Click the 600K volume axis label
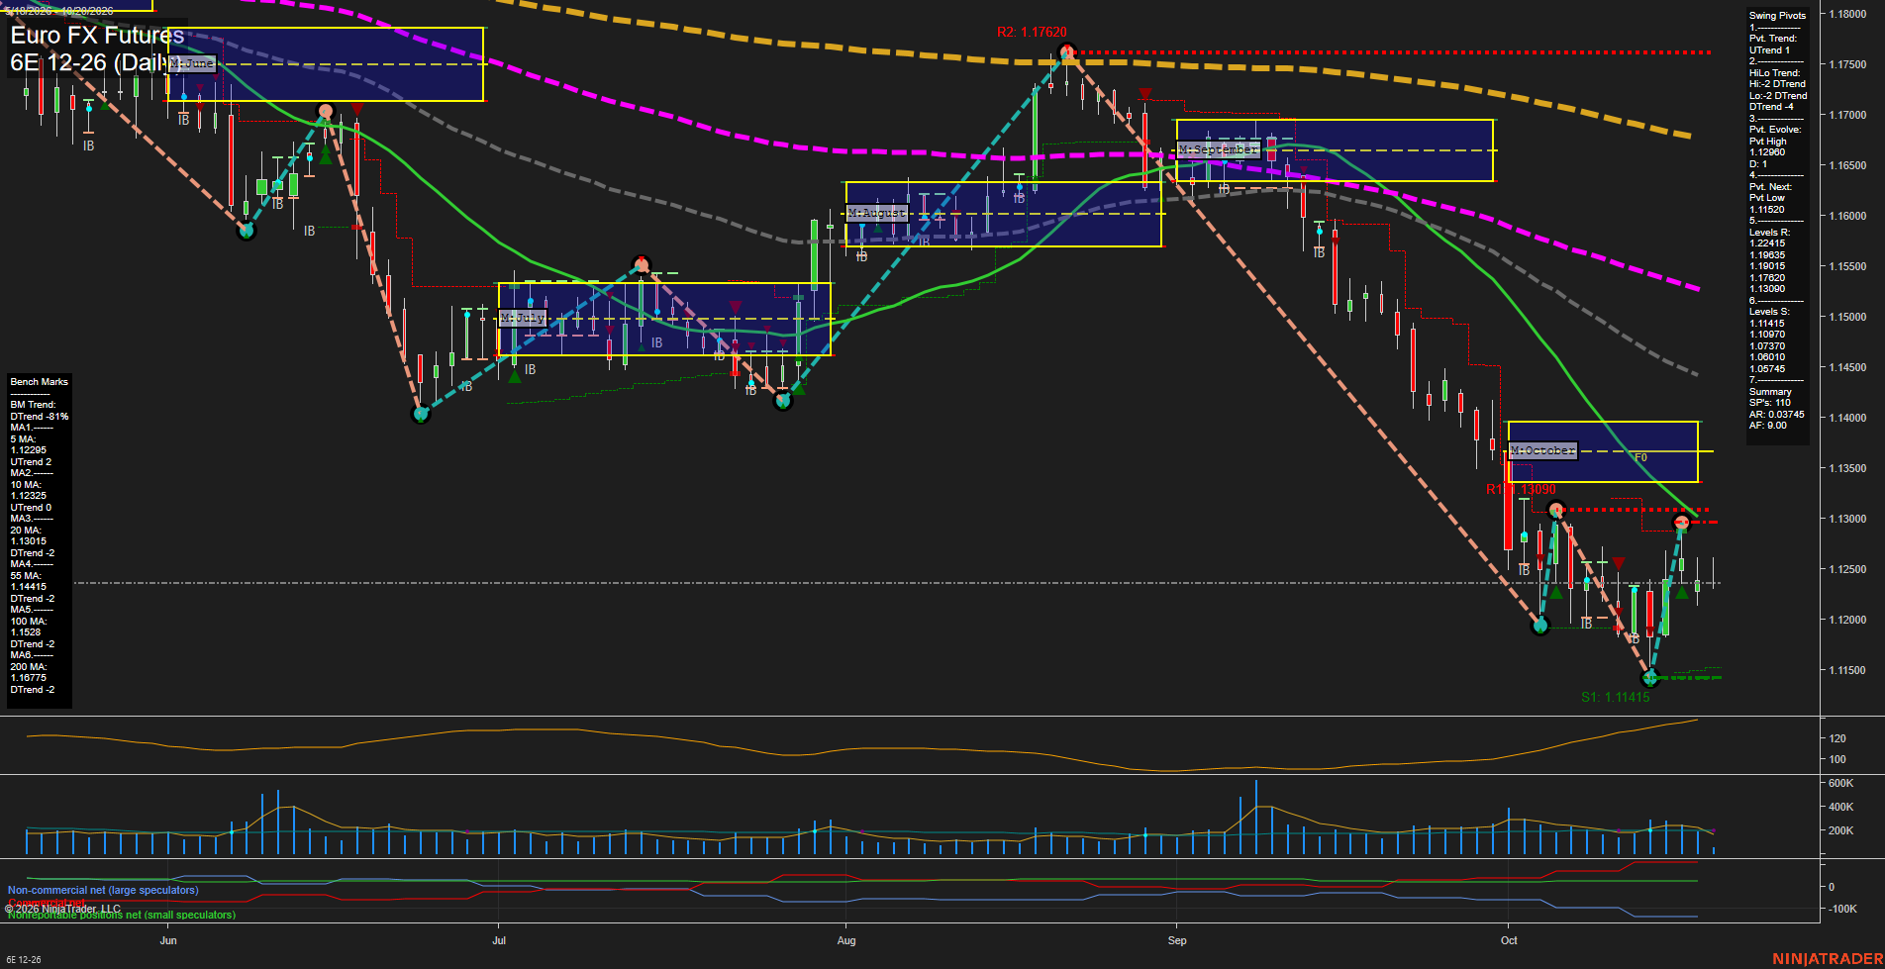Viewport: 1885px width, 969px height. 1841,783
